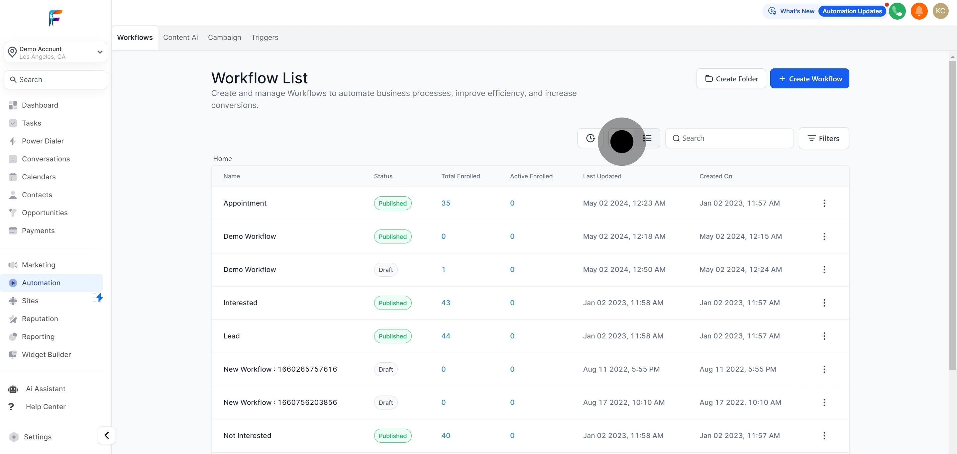Open the options menu for Interested workflow

click(x=824, y=303)
